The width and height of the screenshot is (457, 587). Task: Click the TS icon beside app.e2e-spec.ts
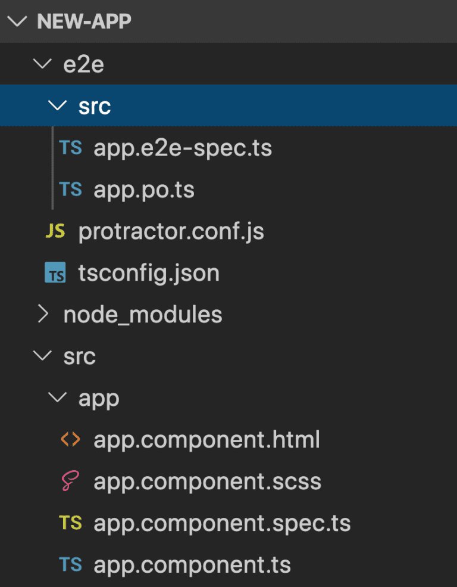[70, 147]
